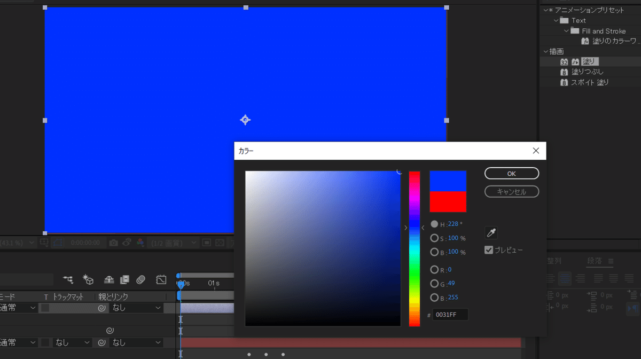Open the first layer parent なし dropdown
Viewport: 641px width, 359px height.
[x=136, y=308]
